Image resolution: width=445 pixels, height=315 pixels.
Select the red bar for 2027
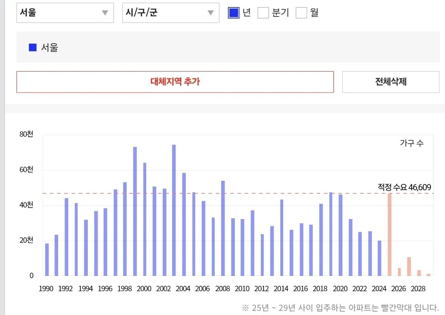tap(409, 266)
